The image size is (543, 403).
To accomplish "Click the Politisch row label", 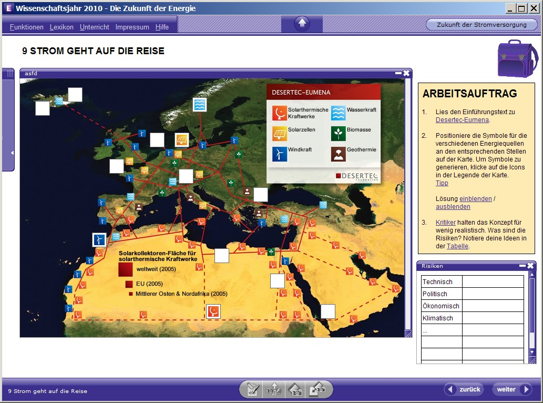I will click(x=435, y=294).
